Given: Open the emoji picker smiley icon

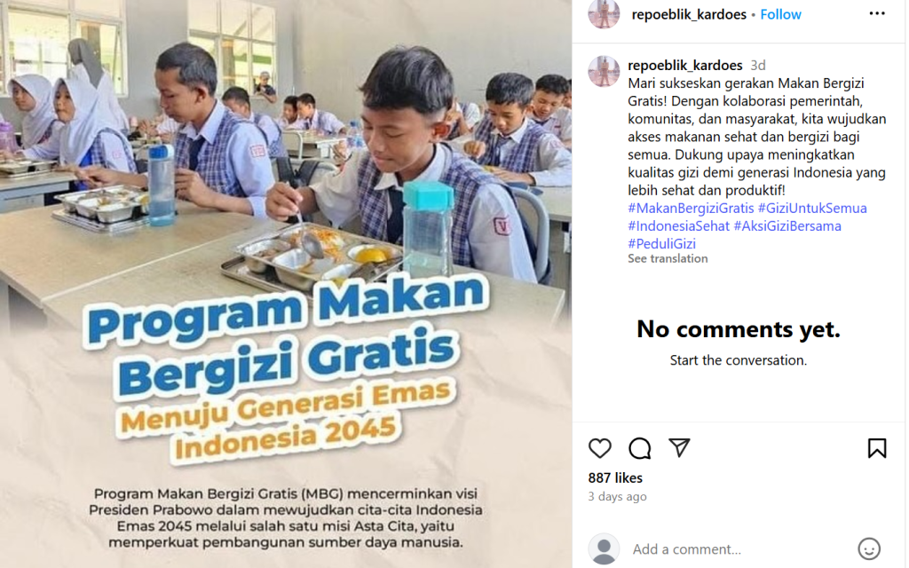Looking at the screenshot, I should (x=868, y=548).
